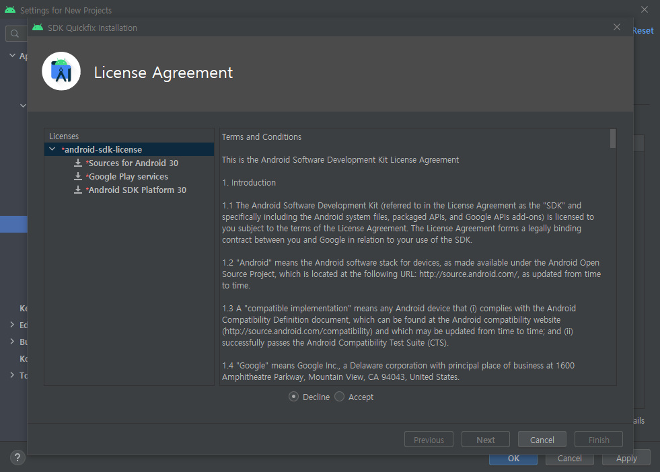
Task: Collapse the top section chevron in Settings sidebar
Action: [12, 55]
